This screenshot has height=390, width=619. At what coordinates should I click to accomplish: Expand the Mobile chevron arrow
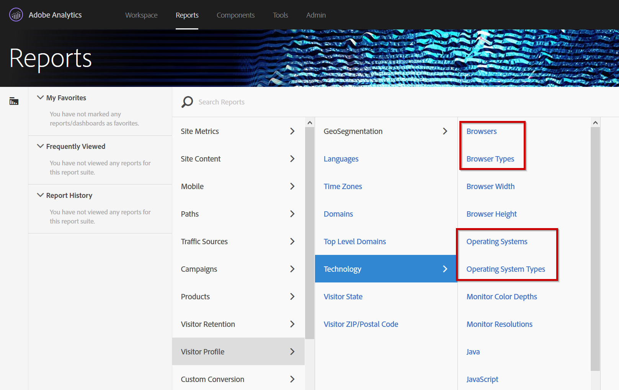[x=292, y=186]
